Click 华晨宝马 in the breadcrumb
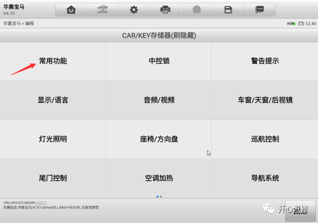 (x=12, y=24)
